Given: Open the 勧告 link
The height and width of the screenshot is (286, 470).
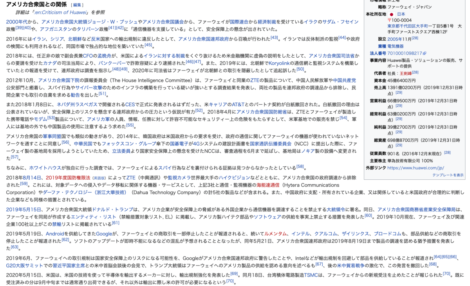Looking at the screenshot, I should point(76,95).
